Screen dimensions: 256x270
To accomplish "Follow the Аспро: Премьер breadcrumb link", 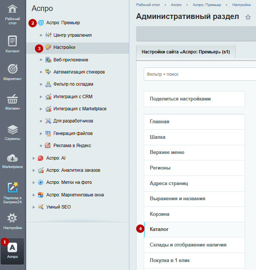I will (207, 5).
